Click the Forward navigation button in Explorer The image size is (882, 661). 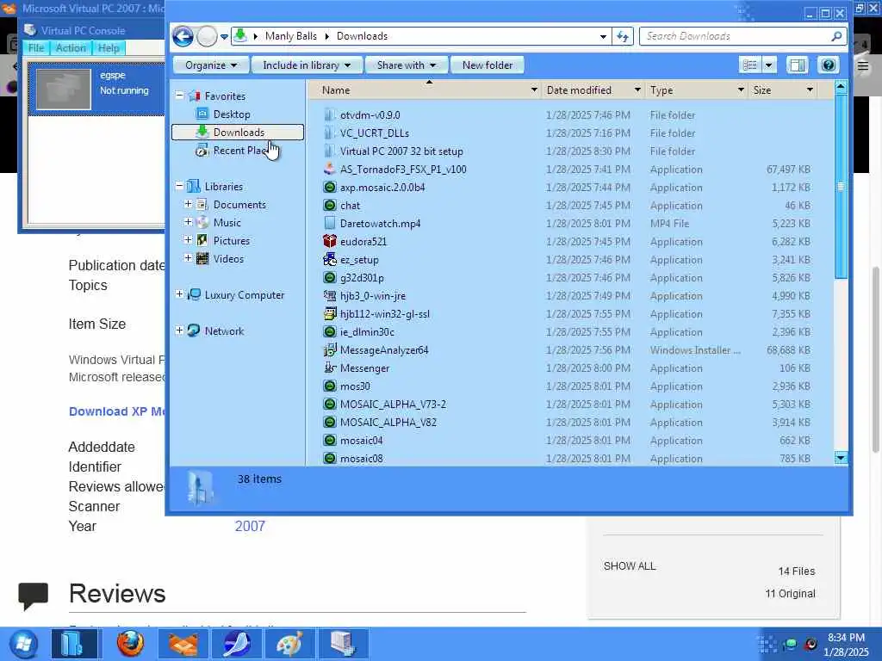point(207,36)
